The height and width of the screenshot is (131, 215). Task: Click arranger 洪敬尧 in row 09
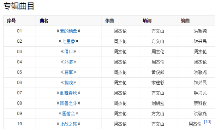click(x=200, y=114)
